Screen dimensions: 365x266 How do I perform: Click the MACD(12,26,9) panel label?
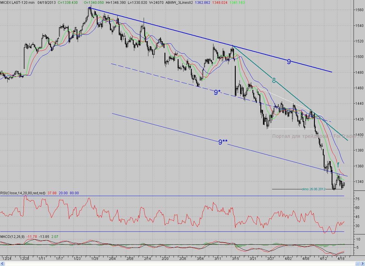(x=13, y=236)
